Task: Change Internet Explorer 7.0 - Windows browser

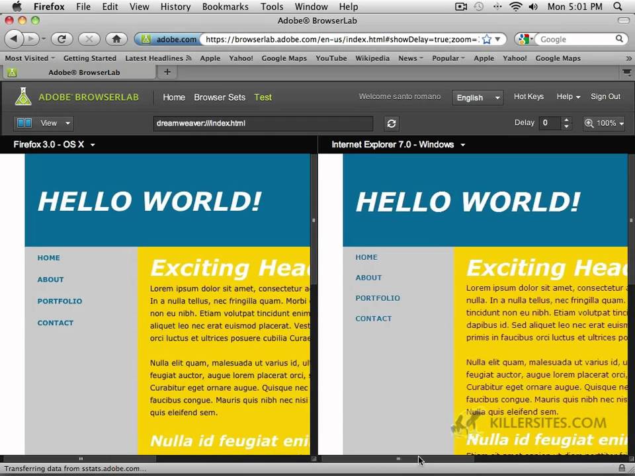Action: click(x=398, y=145)
